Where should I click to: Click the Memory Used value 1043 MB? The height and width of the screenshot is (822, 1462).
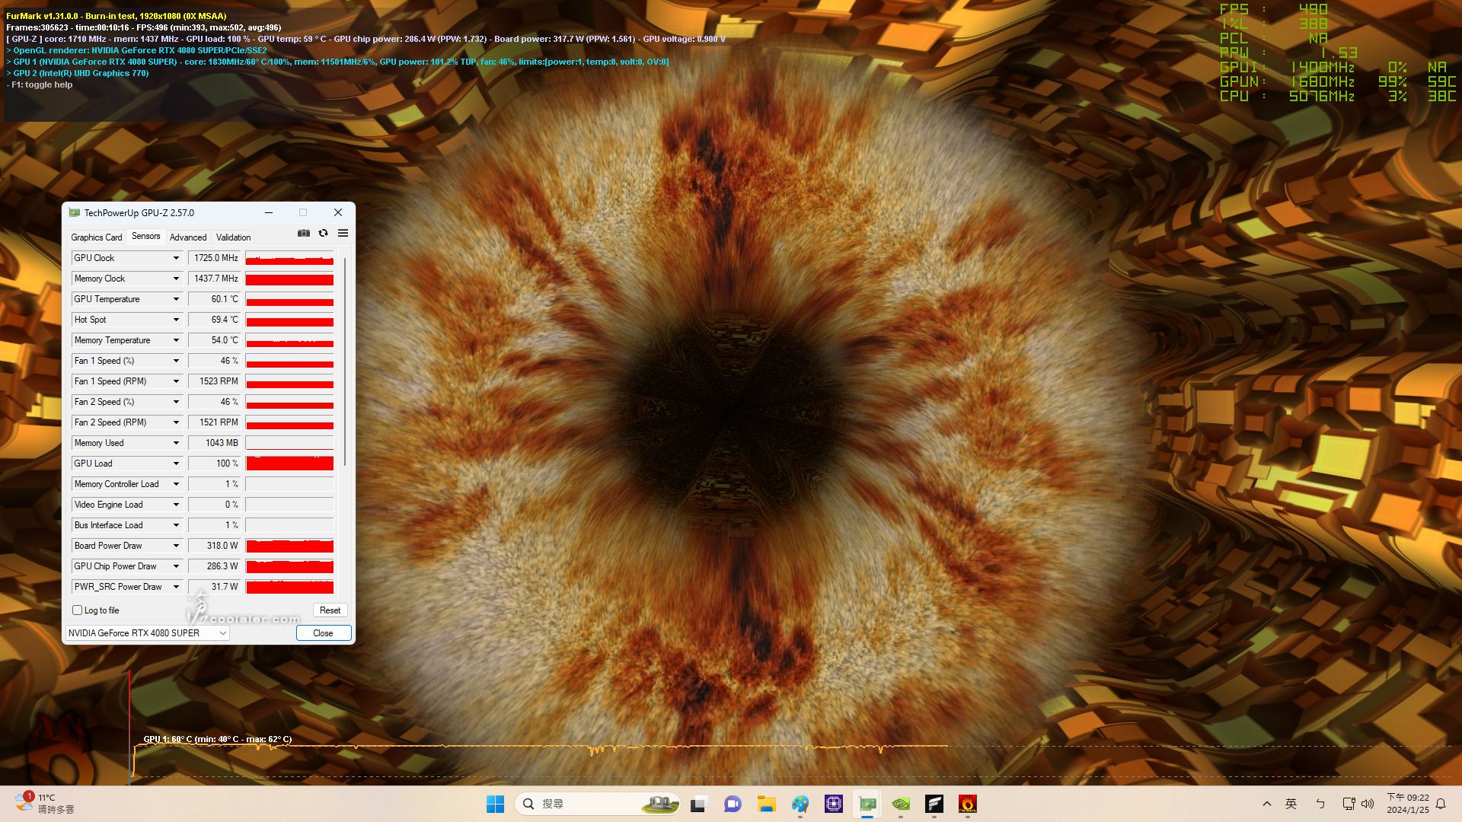(214, 443)
